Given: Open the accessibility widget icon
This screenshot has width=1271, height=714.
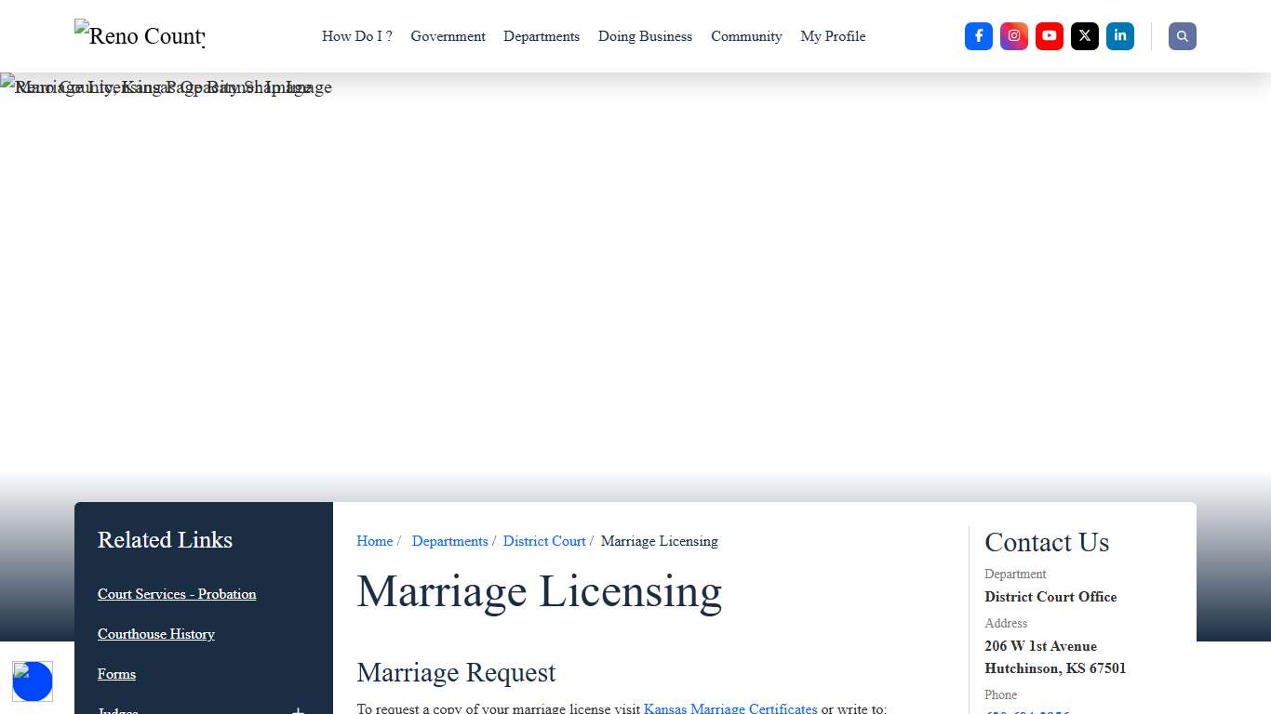Looking at the screenshot, I should tap(33, 681).
